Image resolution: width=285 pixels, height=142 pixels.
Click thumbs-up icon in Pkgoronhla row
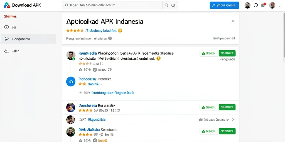pyautogui.click(x=201, y=120)
